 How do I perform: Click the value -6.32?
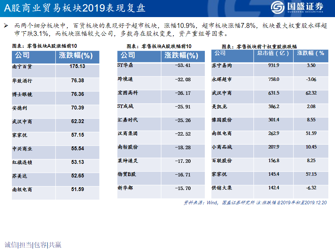(x=311, y=188)
